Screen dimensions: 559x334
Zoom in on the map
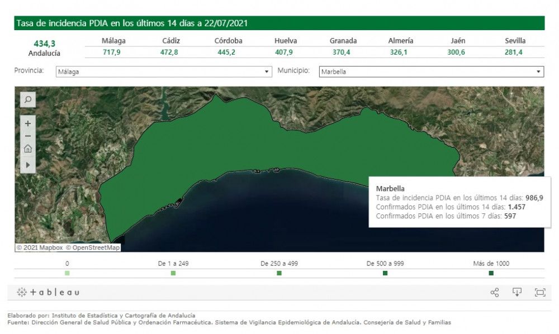point(28,123)
